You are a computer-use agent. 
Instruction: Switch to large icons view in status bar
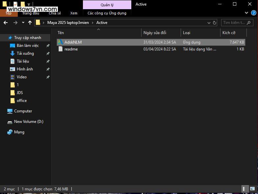253,189
